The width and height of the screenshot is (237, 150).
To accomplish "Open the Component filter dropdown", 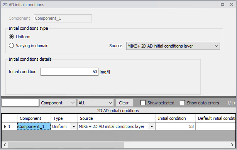I will (58, 103).
